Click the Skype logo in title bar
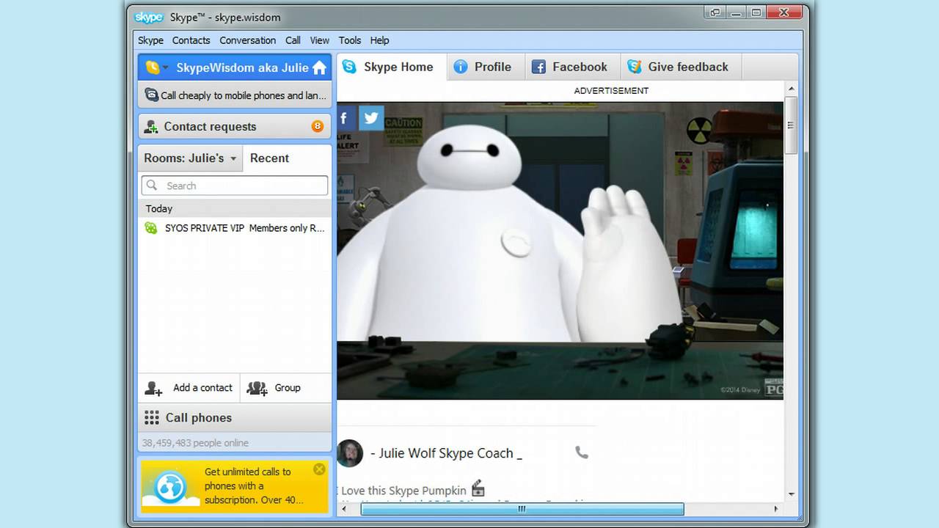The width and height of the screenshot is (939, 528). coord(149,17)
